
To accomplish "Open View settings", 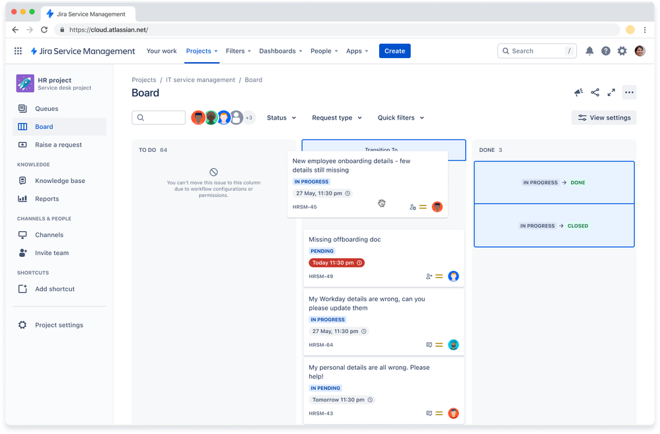I will point(604,118).
